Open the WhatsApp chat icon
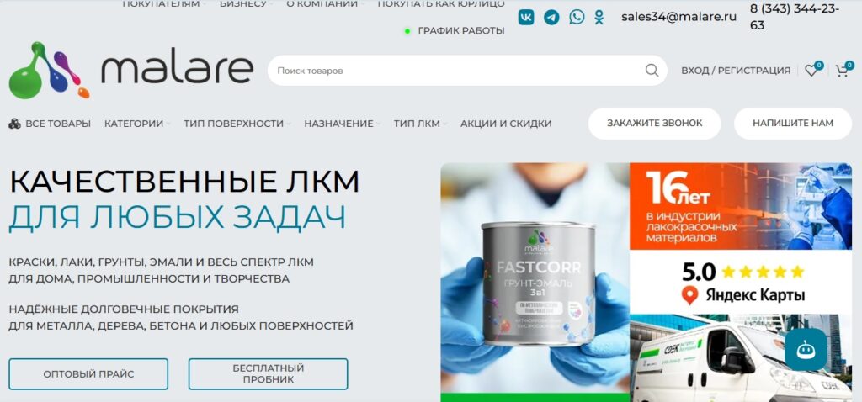The height and width of the screenshot is (402, 862). tap(577, 17)
